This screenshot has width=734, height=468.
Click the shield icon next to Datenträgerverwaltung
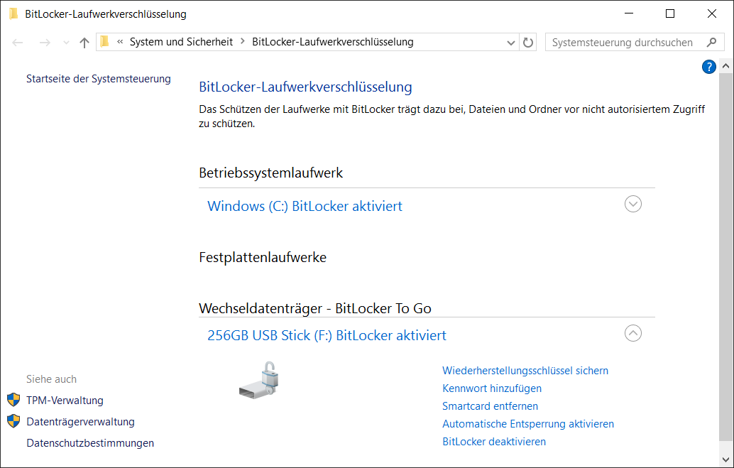pos(13,421)
